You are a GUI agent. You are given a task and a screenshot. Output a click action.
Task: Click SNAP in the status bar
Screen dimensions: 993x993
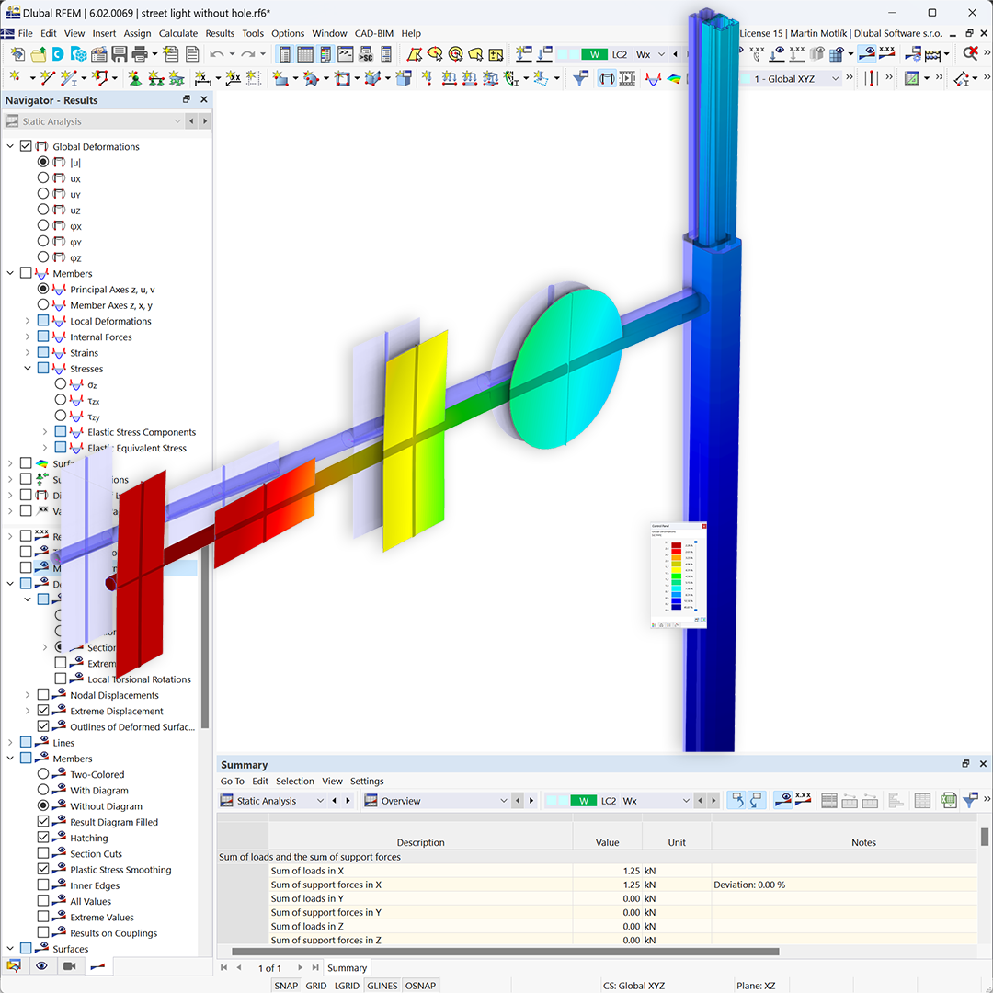click(286, 985)
